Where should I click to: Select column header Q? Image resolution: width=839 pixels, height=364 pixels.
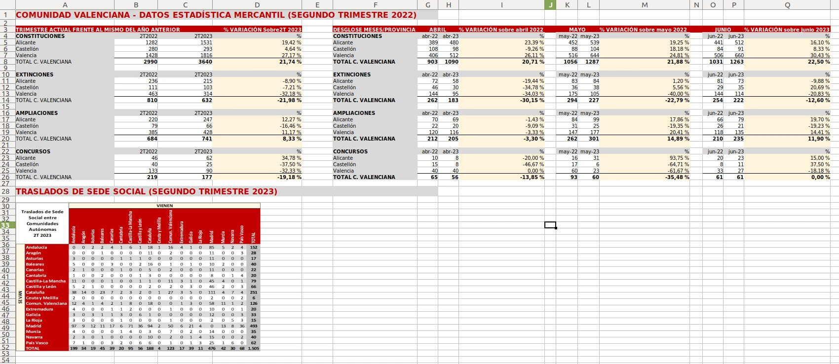[787, 5]
